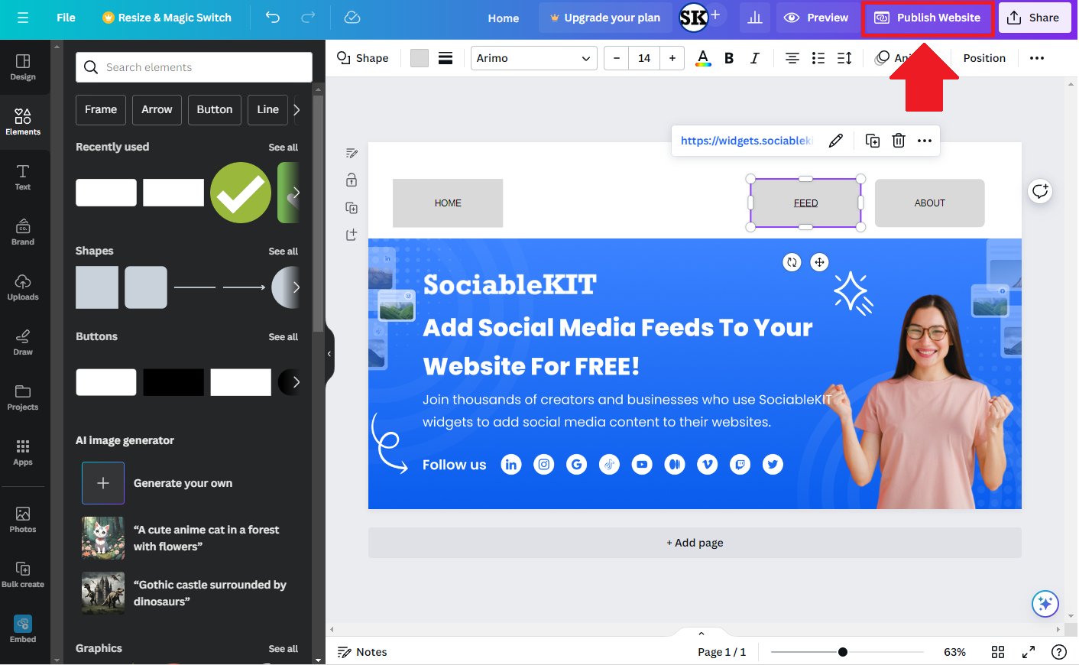This screenshot has width=1079, height=665.
Task: Click the Undo arrow icon
Action: click(x=273, y=18)
